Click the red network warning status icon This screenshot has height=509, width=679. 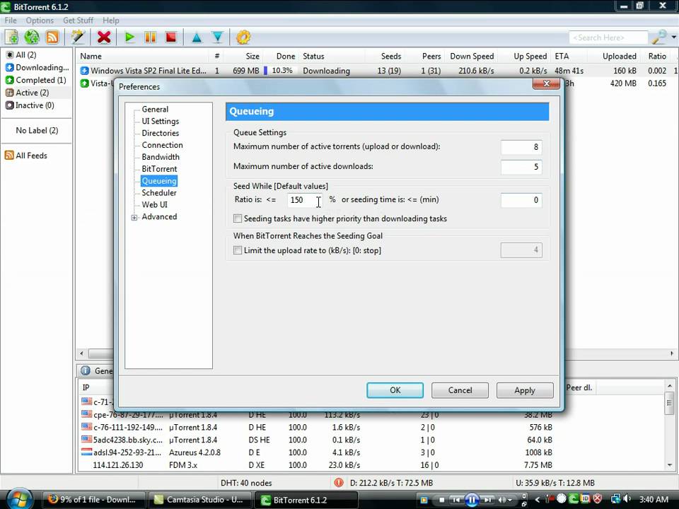pyautogui.click(x=339, y=483)
